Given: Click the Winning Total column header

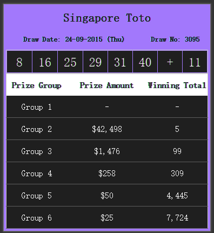Looking at the screenshot, I should click(177, 85).
